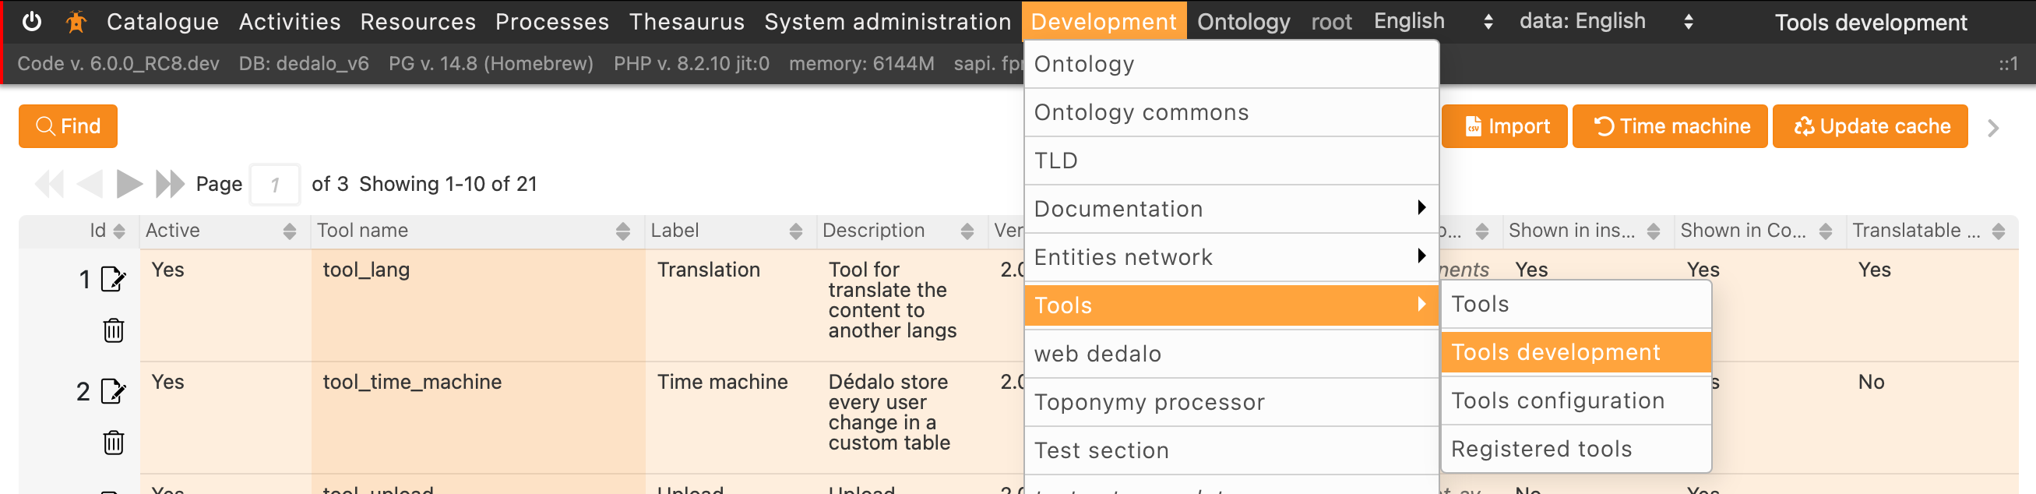Select Toponymy processor menu entry
The height and width of the screenshot is (494, 2036).
pyautogui.click(x=1231, y=401)
